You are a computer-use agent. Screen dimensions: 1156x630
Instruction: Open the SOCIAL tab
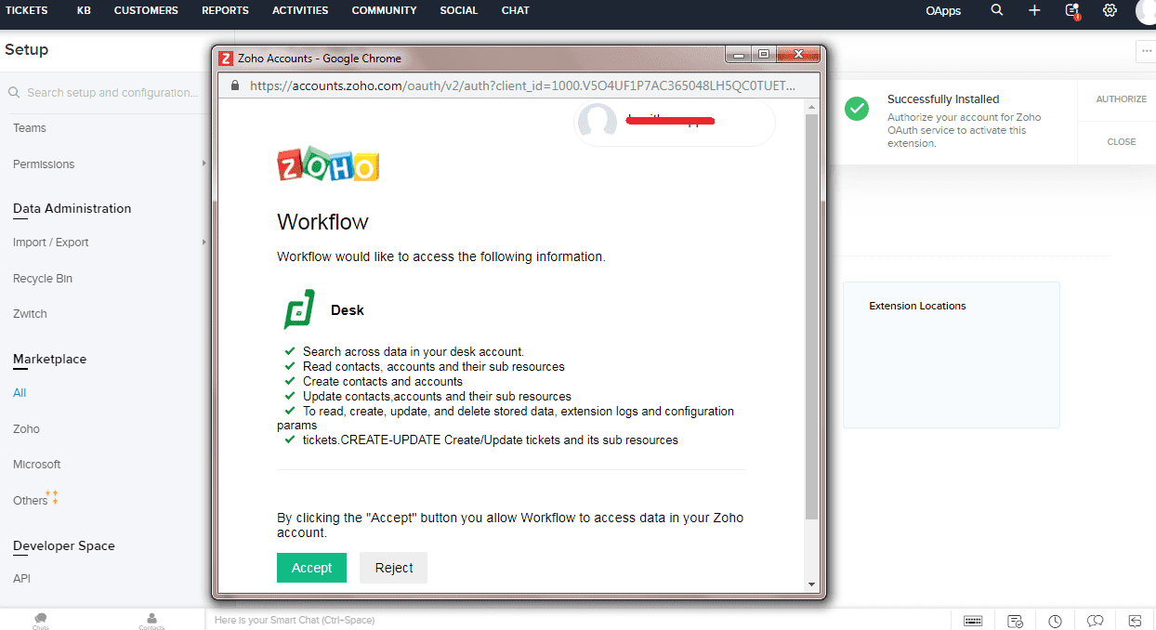(459, 10)
